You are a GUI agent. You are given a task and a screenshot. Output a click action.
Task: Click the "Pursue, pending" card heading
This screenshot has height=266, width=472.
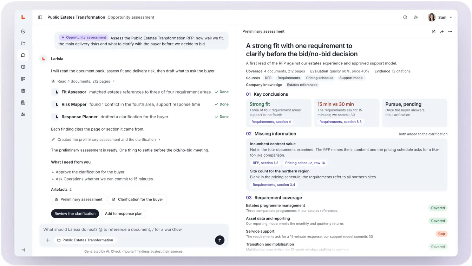(x=403, y=104)
